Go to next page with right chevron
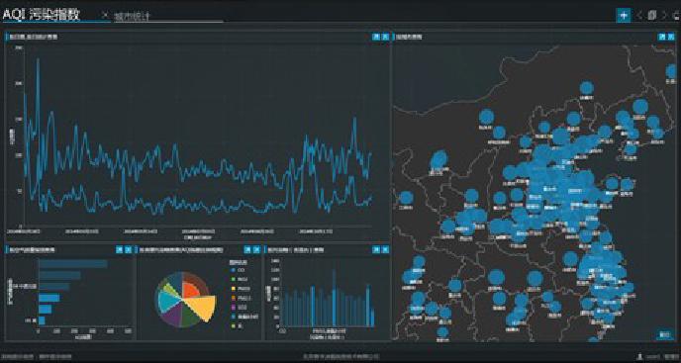Image resolution: width=681 pixels, height=363 pixels. [x=664, y=16]
